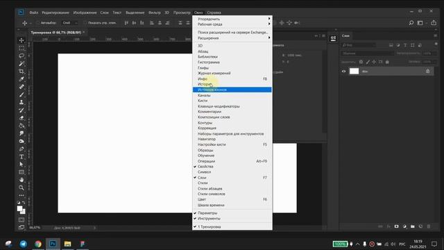This screenshot has width=444, height=250.
Task: Select the Eyedropper tool
Action: (x=22, y=79)
